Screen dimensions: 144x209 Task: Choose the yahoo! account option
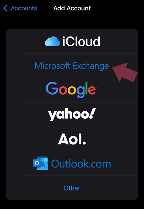point(72,115)
